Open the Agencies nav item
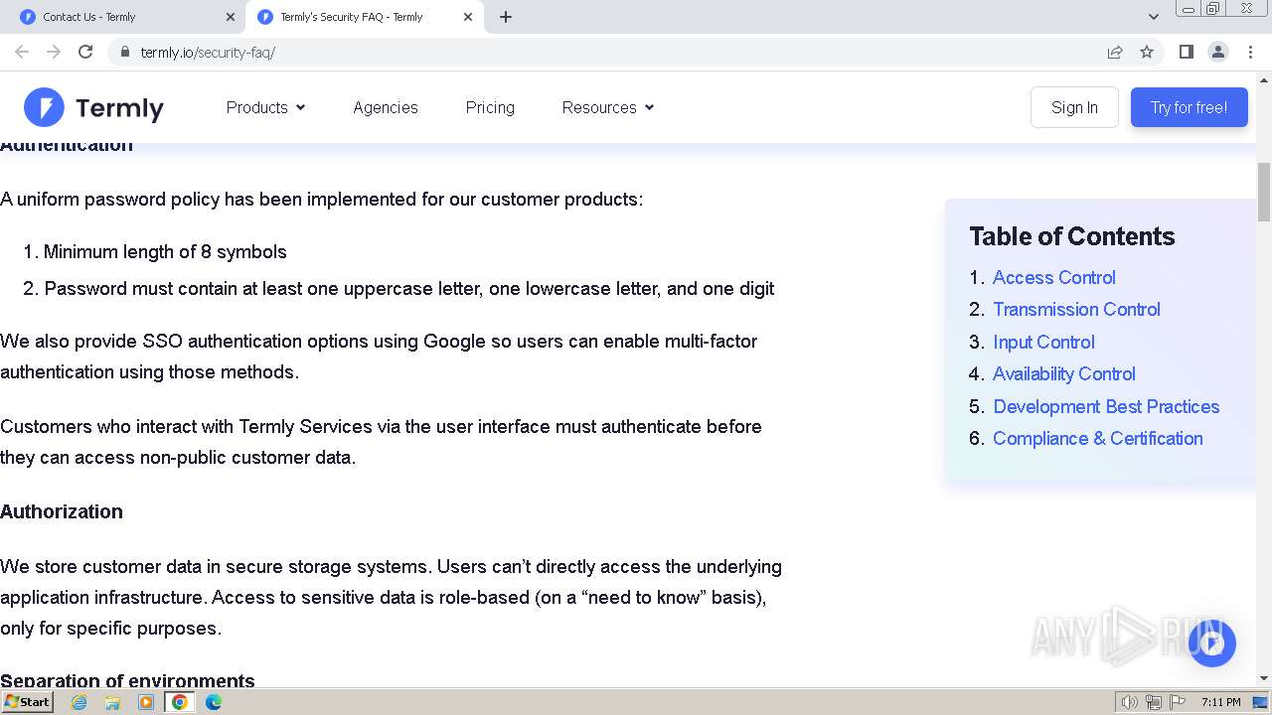 [x=386, y=107]
